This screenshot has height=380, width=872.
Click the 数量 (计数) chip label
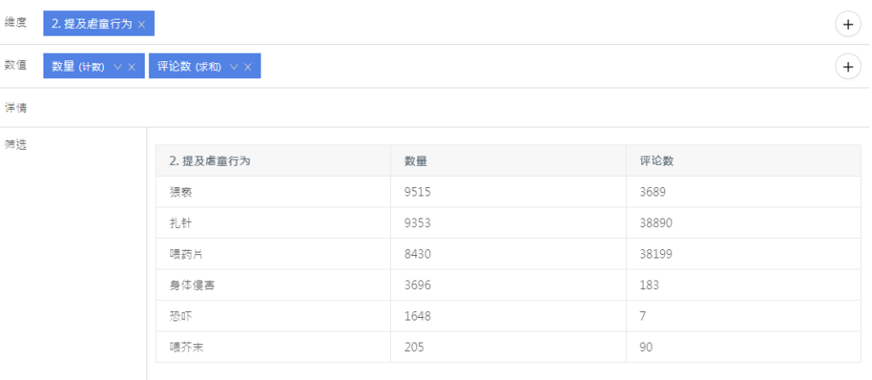click(x=78, y=67)
